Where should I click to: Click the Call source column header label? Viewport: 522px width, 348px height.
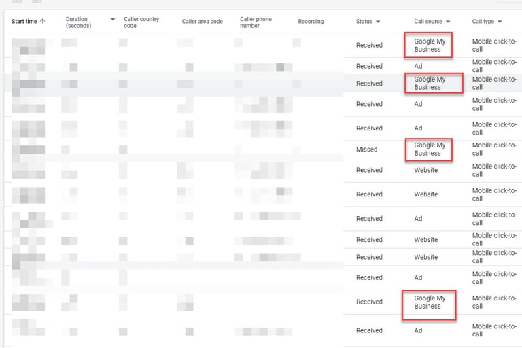[428, 21]
